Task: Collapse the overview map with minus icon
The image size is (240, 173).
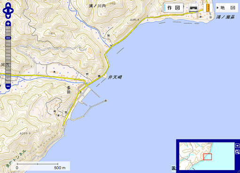Action: pos(237,146)
